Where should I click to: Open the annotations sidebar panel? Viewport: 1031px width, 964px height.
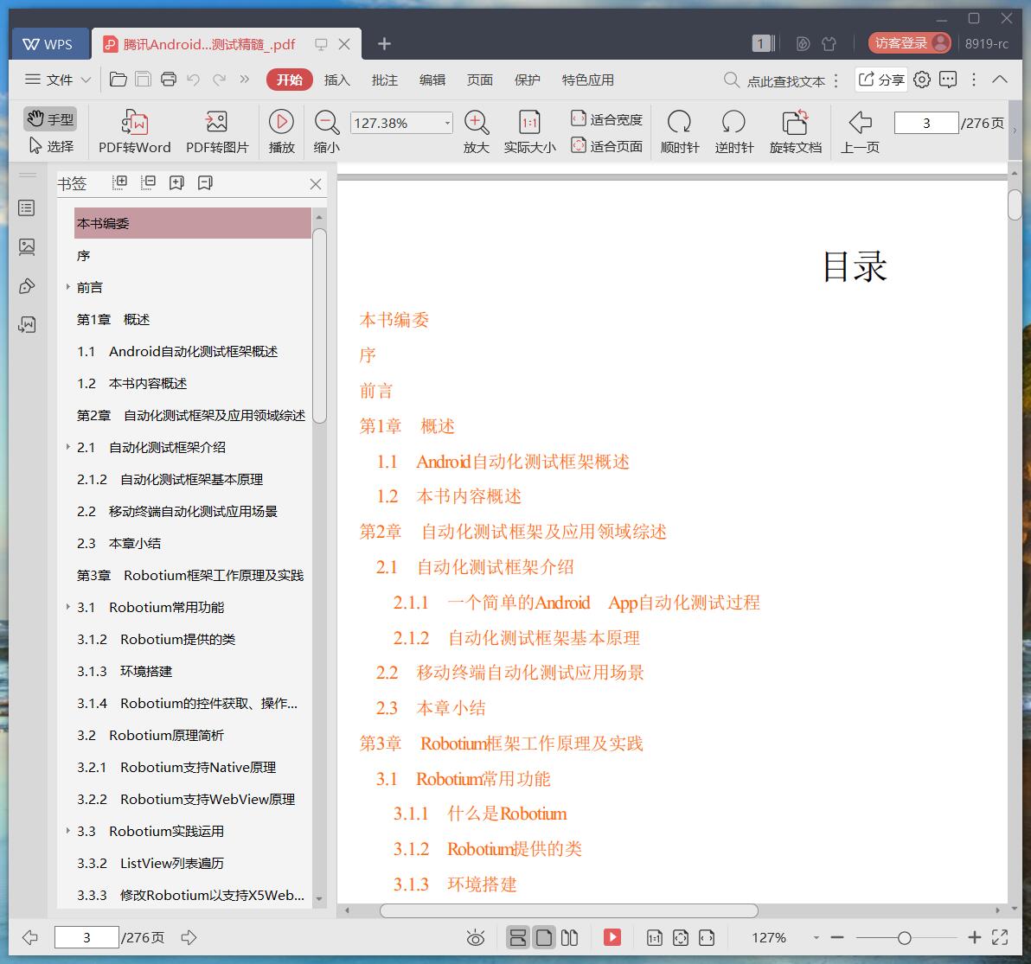tap(27, 286)
